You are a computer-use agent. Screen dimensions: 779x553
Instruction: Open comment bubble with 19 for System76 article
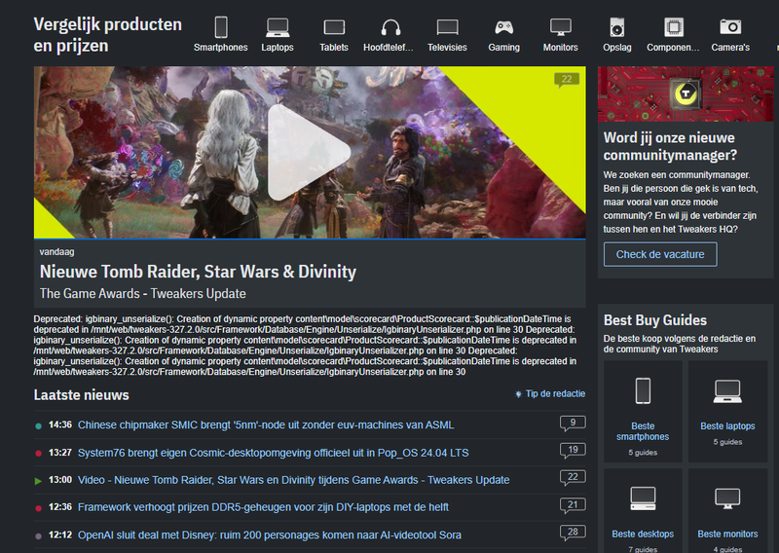[573, 451]
